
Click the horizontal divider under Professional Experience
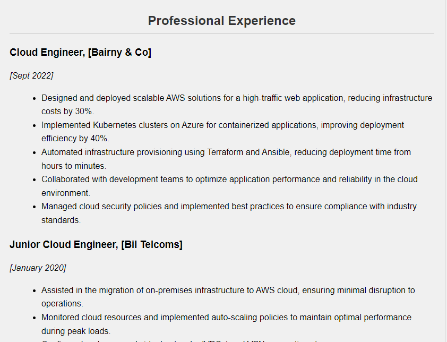pos(221,34)
